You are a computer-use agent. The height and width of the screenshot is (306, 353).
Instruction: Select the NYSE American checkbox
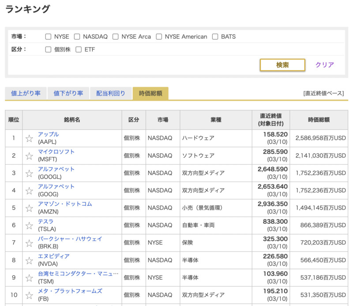coord(159,37)
